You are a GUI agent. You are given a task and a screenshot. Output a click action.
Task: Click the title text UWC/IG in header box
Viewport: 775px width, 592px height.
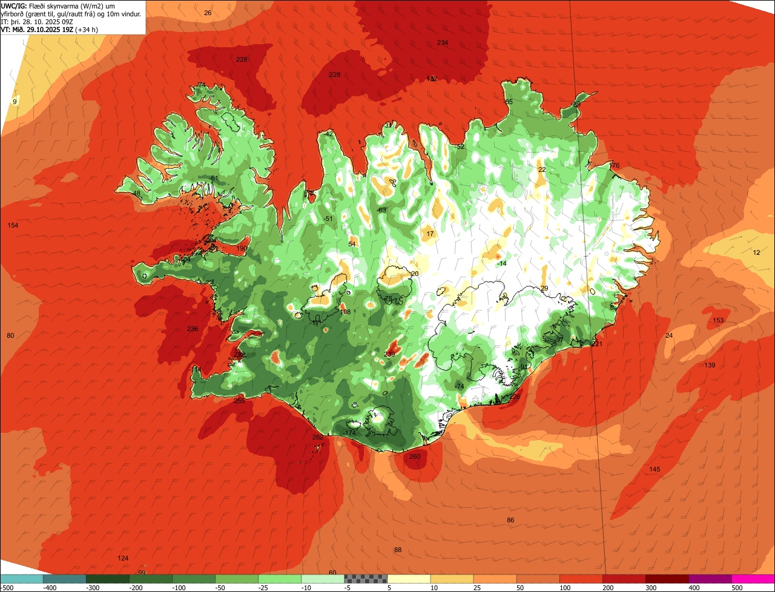pyautogui.click(x=14, y=5)
